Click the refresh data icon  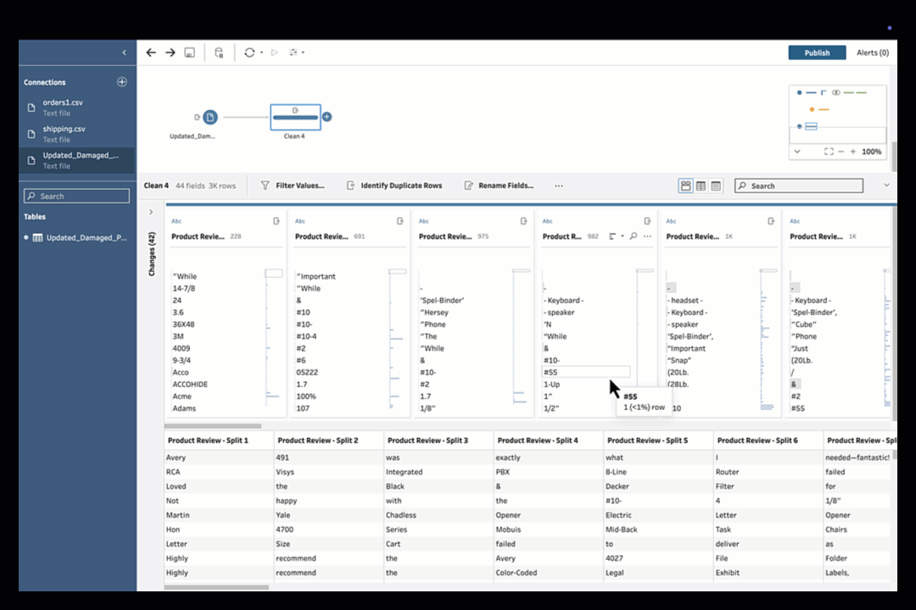coord(249,53)
